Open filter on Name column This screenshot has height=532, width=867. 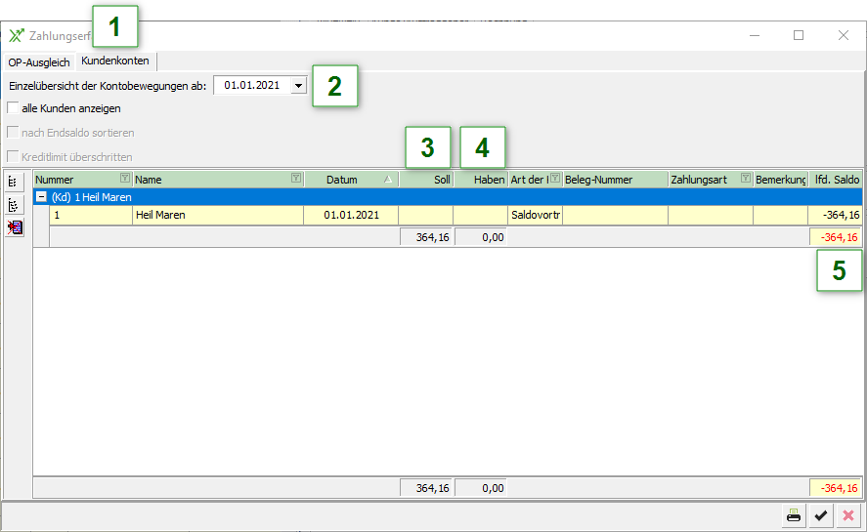click(x=296, y=180)
